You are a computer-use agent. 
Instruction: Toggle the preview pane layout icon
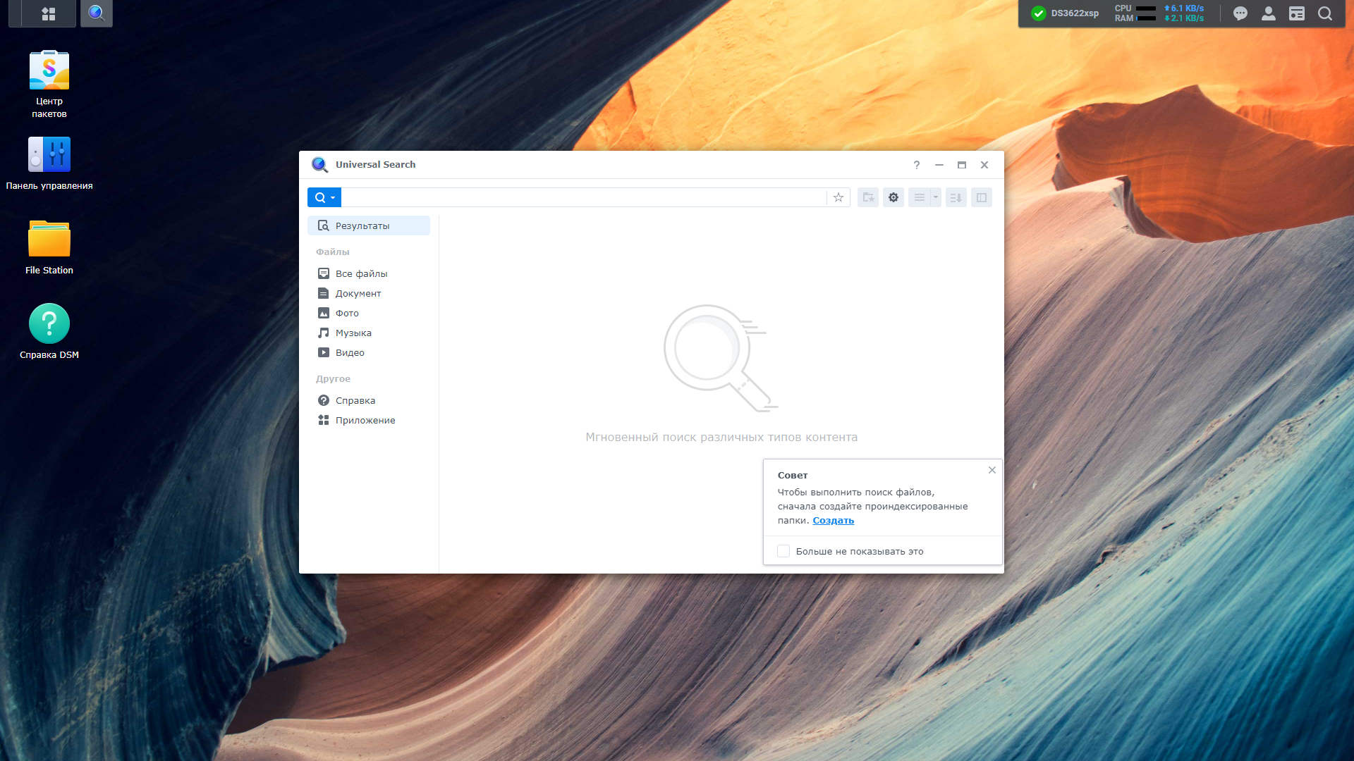tap(982, 197)
